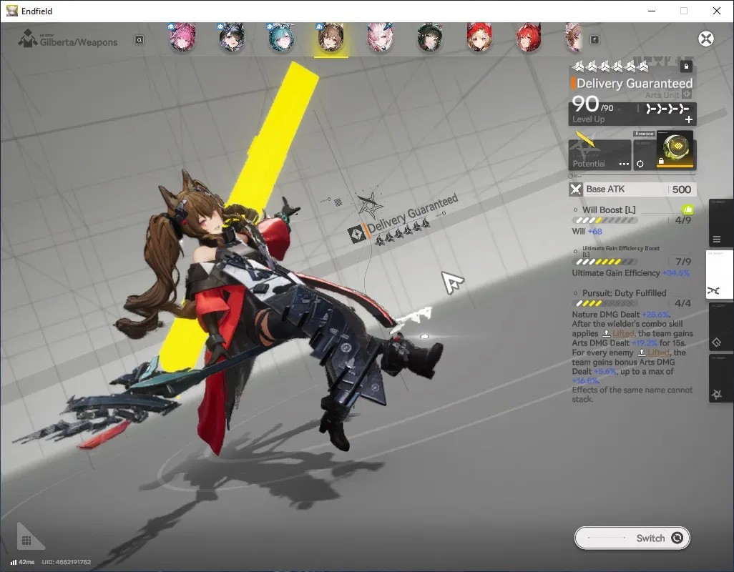The width and height of the screenshot is (734, 572).
Task: Select the black-haired operator portrait with blue ribbon
Action: 233,38
